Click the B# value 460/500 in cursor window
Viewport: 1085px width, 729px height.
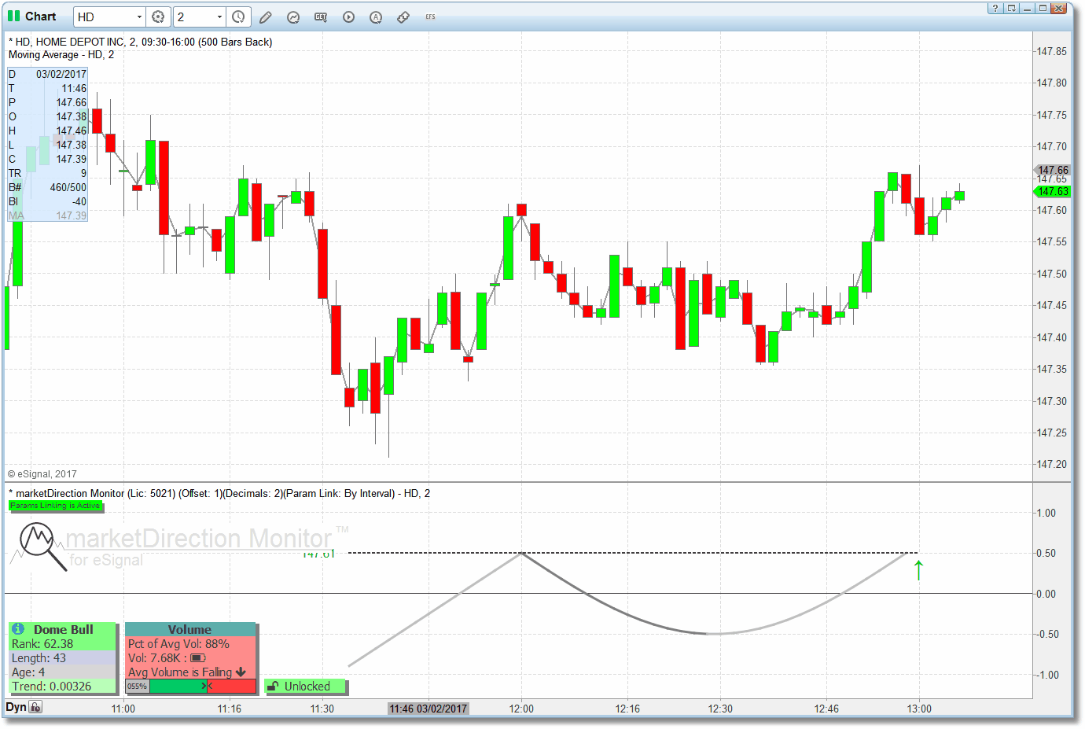tap(68, 187)
